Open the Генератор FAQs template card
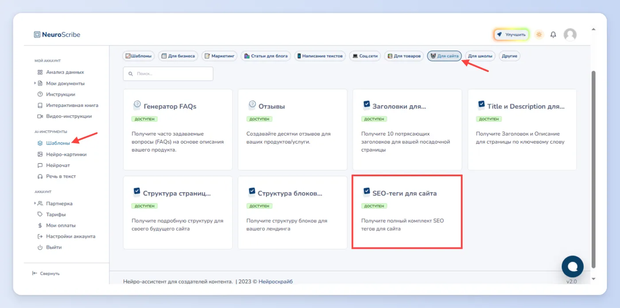620x308 pixels. pyautogui.click(x=178, y=129)
